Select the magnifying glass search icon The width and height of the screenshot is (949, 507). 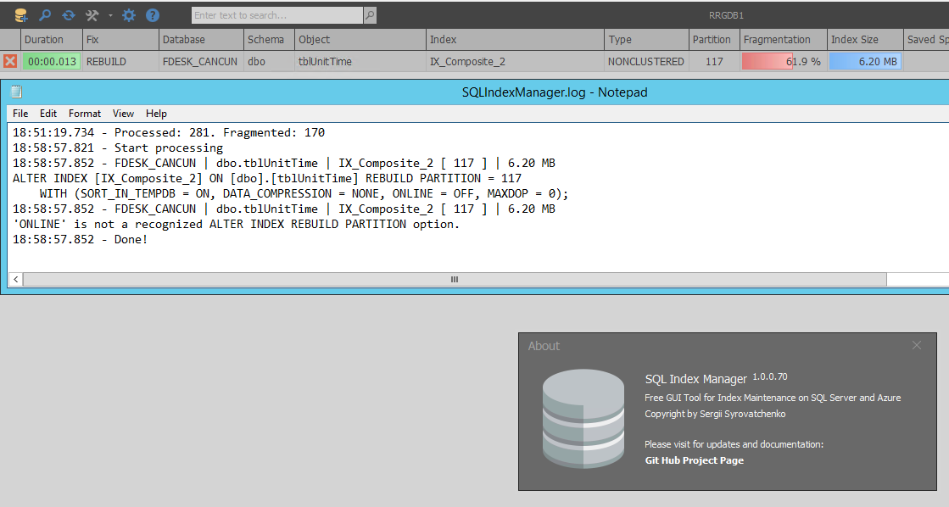click(45, 14)
